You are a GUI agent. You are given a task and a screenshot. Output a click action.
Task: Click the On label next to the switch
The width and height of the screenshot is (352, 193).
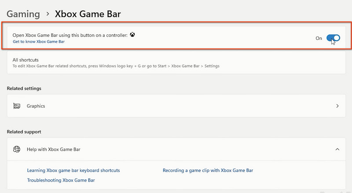point(319,38)
